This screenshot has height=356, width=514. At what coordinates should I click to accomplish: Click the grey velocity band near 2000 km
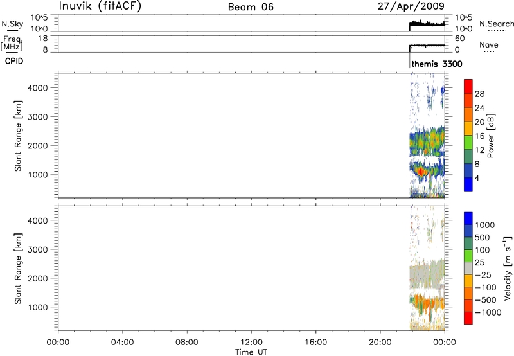[x=426, y=273]
